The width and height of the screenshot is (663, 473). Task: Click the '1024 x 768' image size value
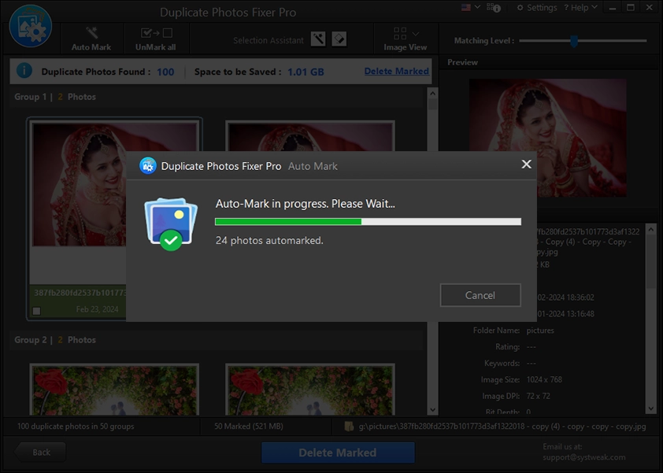point(544,379)
